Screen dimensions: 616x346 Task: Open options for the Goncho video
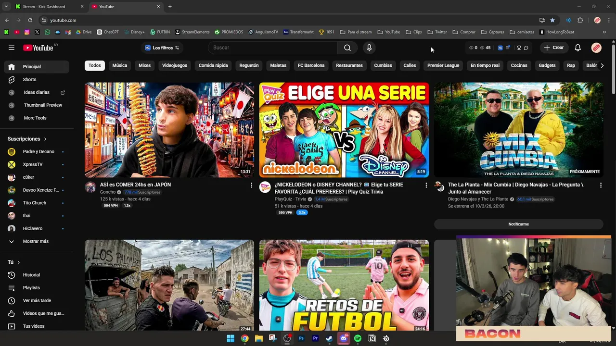pyautogui.click(x=251, y=185)
